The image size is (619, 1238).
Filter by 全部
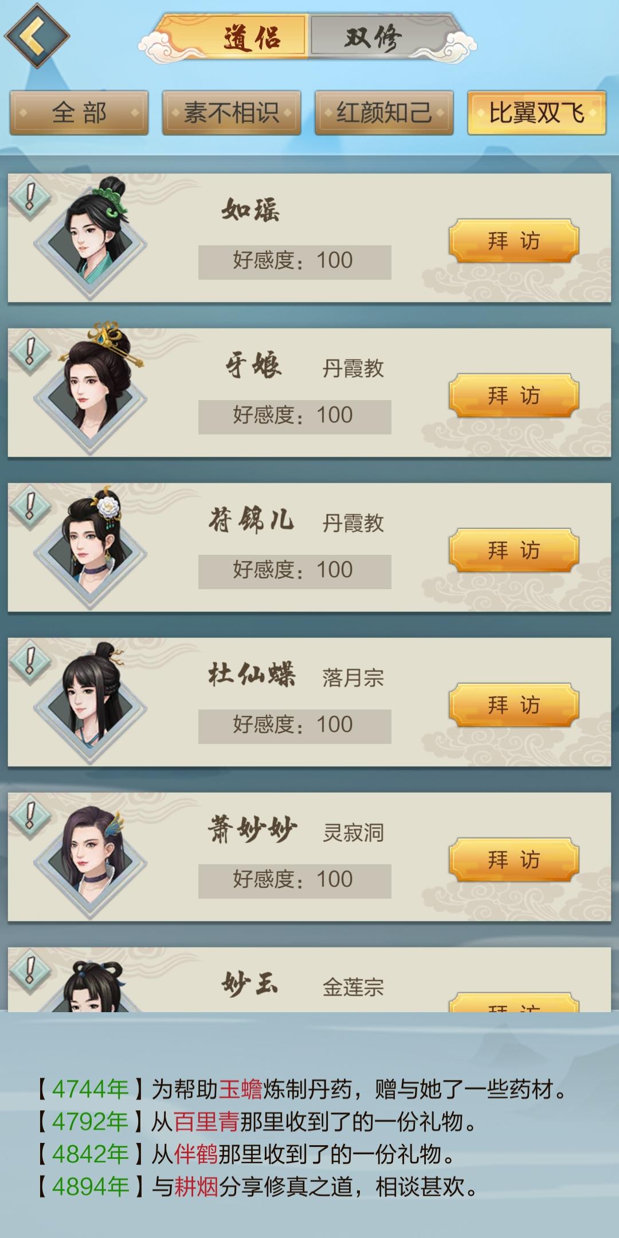coord(79,113)
